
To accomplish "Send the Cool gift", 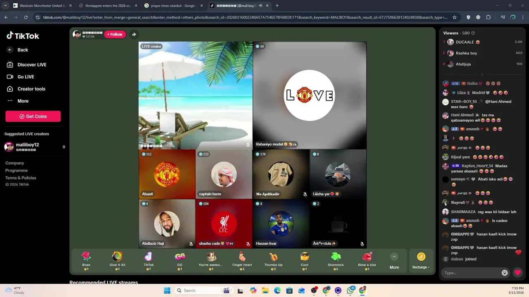I will [305, 261].
